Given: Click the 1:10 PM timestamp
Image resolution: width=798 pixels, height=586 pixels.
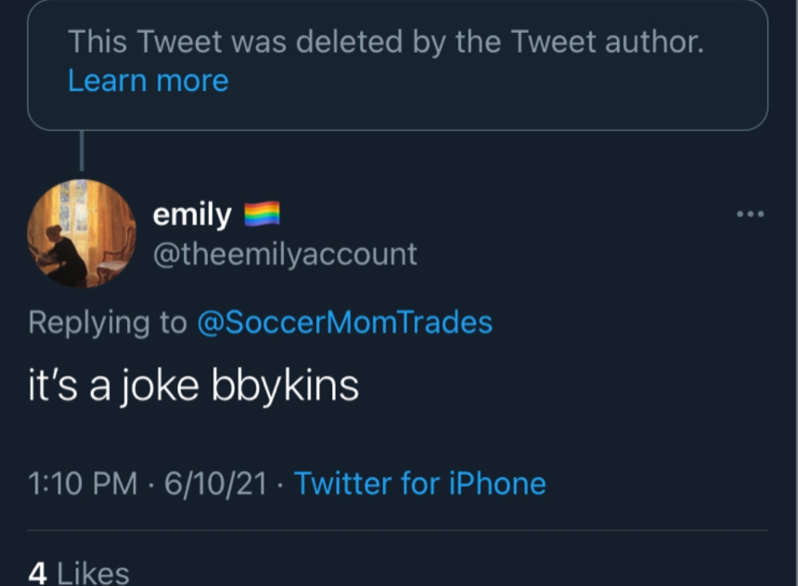Looking at the screenshot, I should [x=82, y=483].
